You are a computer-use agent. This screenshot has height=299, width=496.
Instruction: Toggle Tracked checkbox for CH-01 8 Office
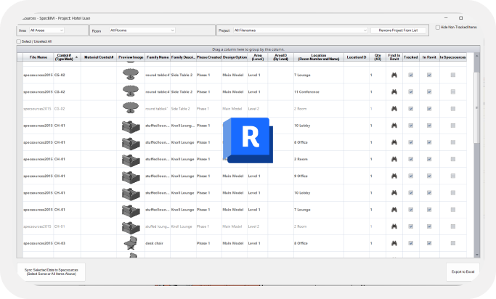tap(410, 142)
